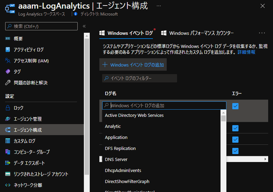Open アクセス制御 (IAM) menu item
This screenshot has height=192, width=273.
(x=42, y=61)
